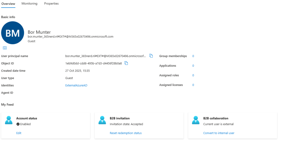This screenshot has height=143, width=281.
Task: Edit the account status
Action: point(19,133)
